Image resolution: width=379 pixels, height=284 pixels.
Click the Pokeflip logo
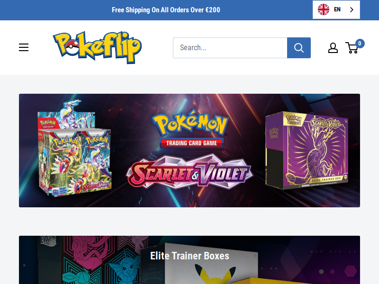tap(97, 47)
